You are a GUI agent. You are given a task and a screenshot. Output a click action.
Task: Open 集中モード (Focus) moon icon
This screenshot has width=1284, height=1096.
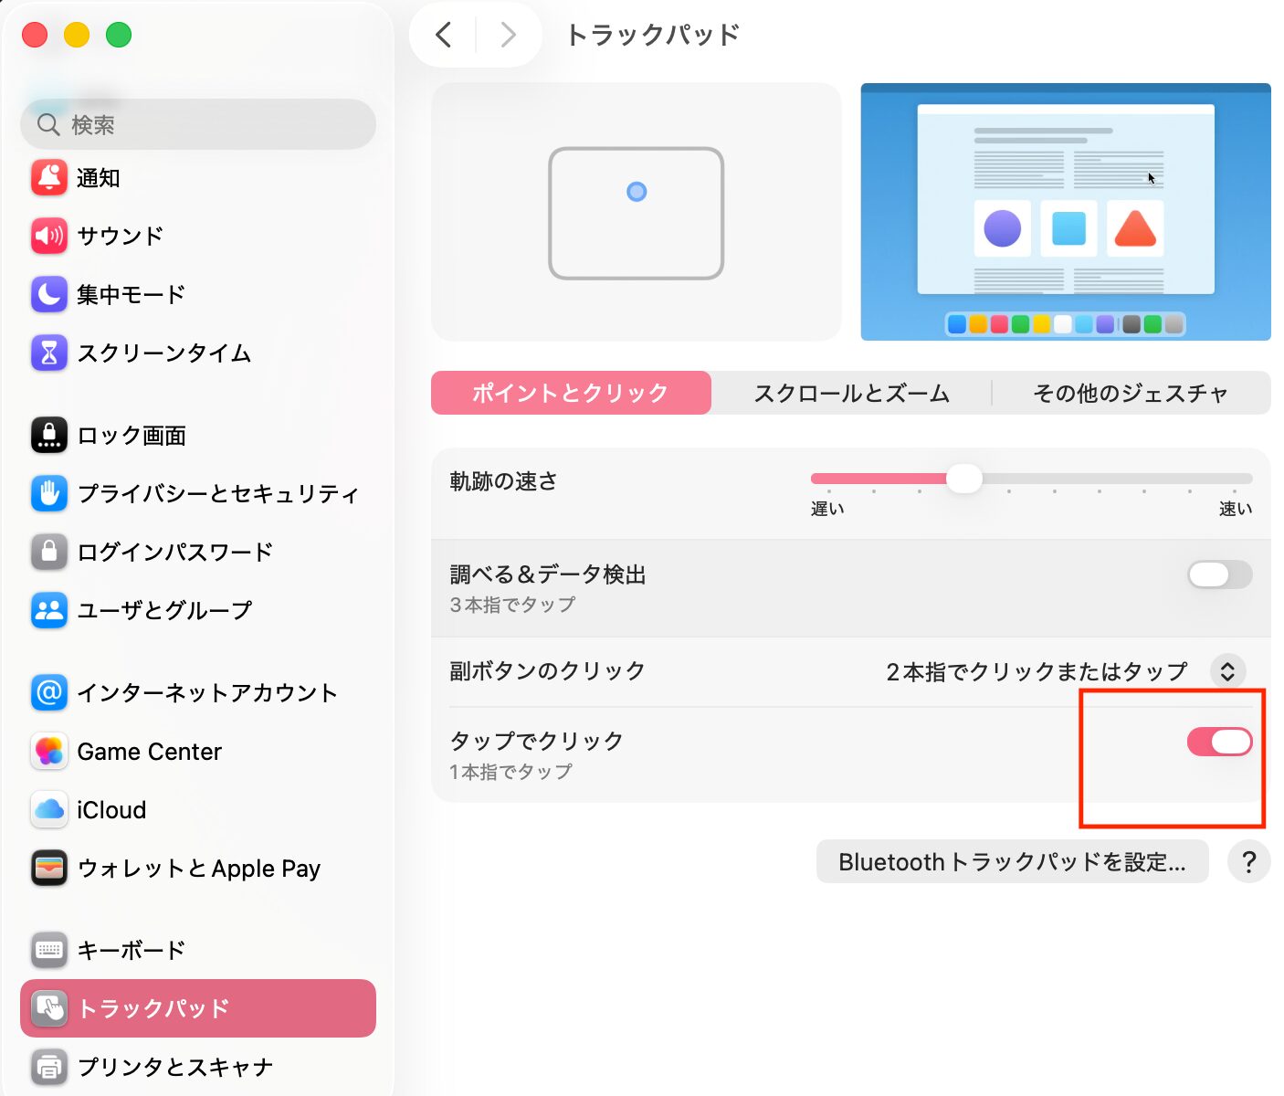(49, 294)
